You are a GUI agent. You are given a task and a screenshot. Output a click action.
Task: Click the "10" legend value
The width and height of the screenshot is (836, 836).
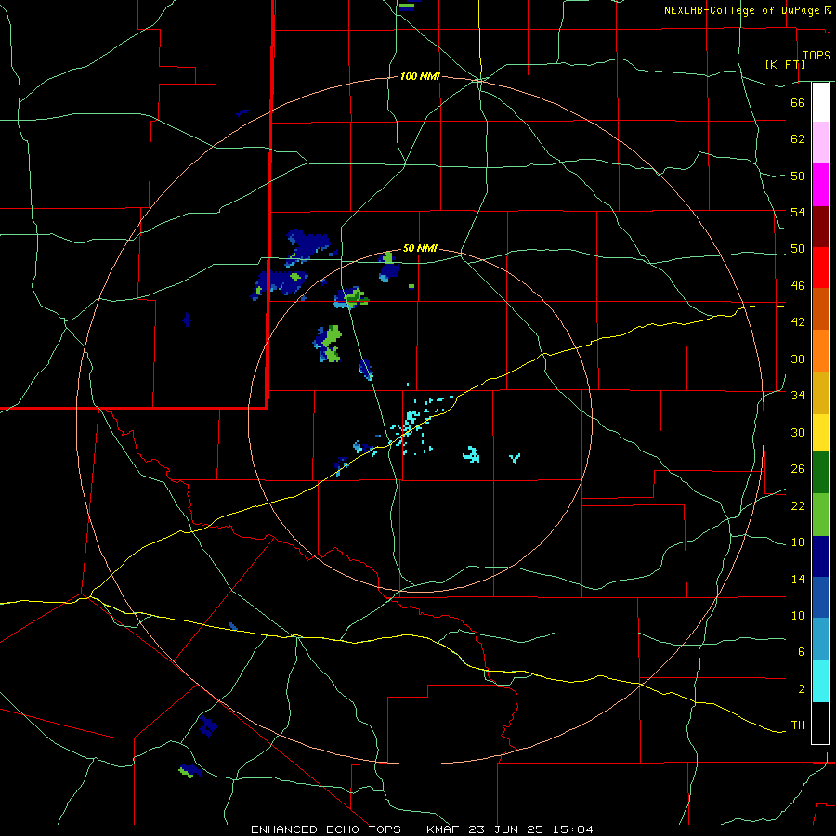(x=798, y=615)
